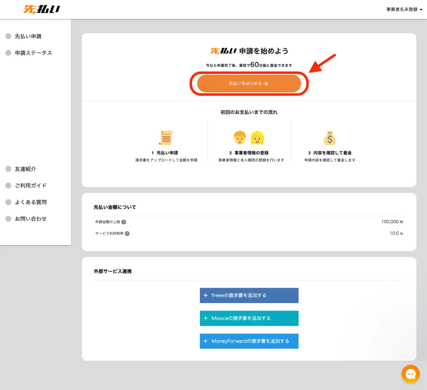
Task: Open the 事業者名未登録 account dropdown
Action: click(x=404, y=10)
